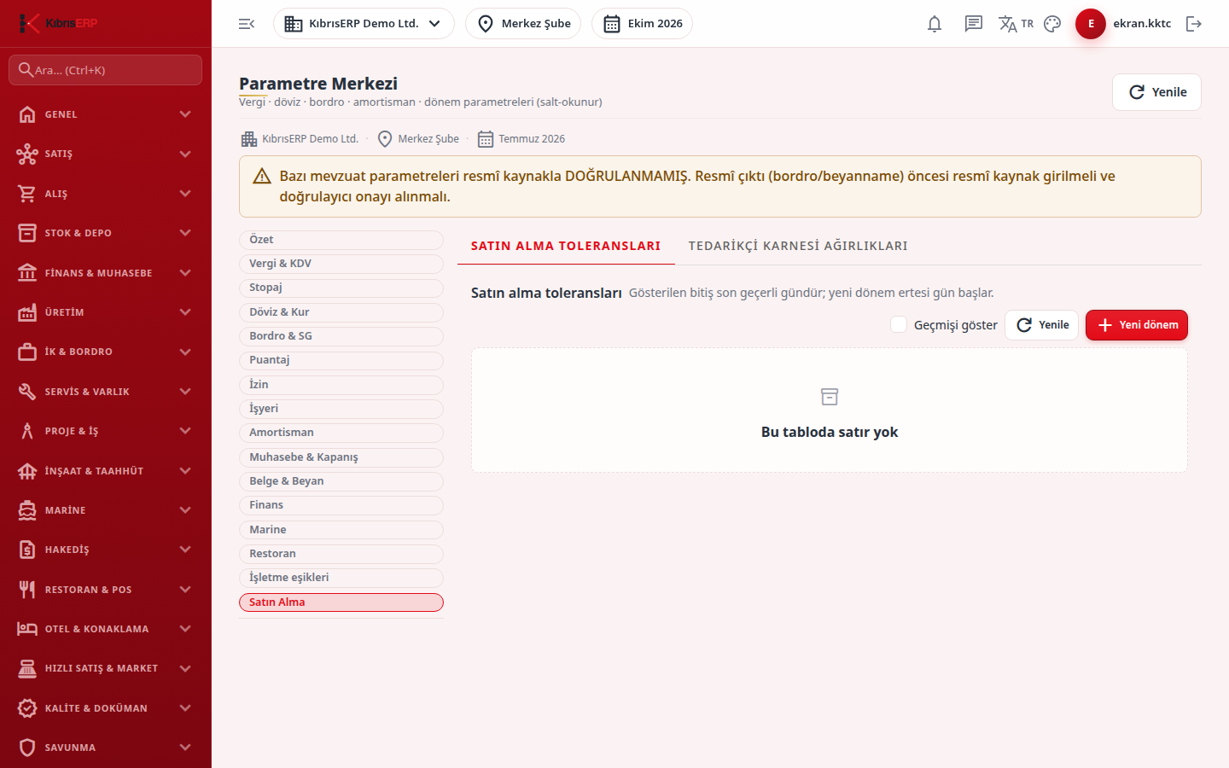Open the Bordro & SG category
Image resolution: width=1229 pixels, height=768 pixels.
pos(341,336)
